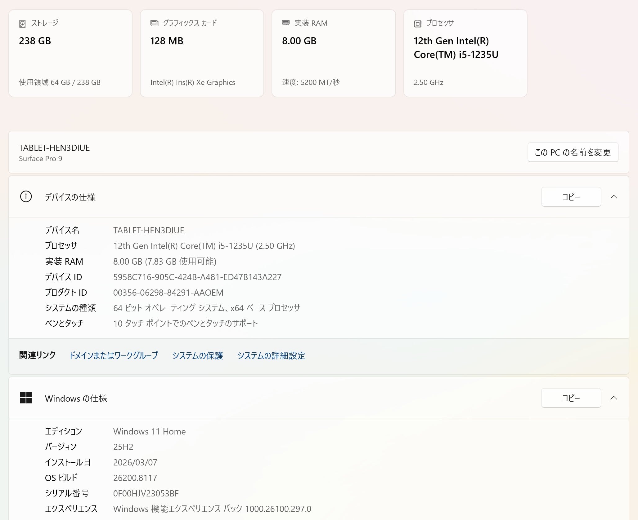The image size is (638, 520).
Task: Click この PC の名前を変更 button
Action: coord(573,152)
